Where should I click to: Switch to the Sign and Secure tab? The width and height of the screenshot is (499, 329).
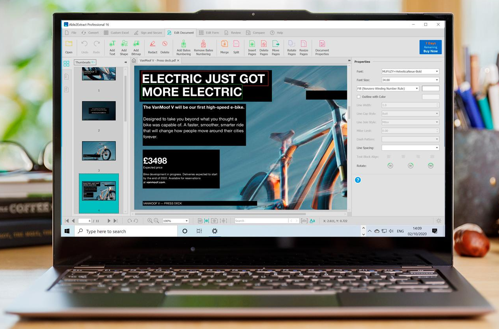(x=148, y=33)
